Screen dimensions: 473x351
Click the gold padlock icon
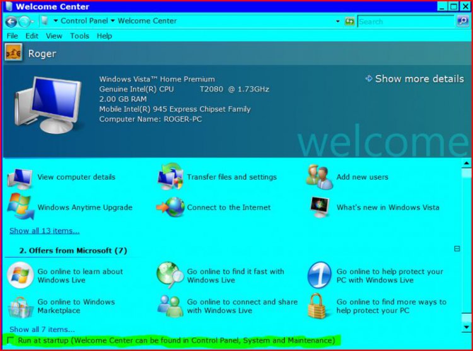[317, 306]
